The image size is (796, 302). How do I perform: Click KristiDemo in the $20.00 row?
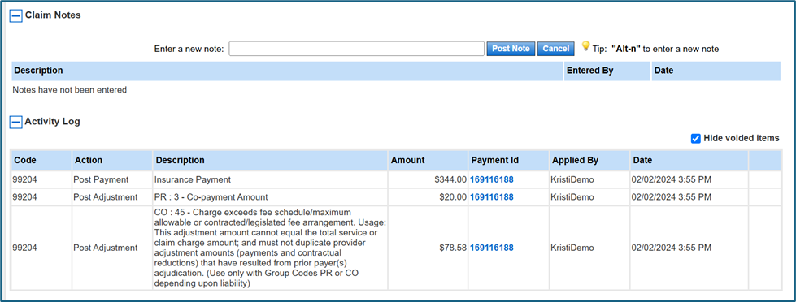pos(572,197)
